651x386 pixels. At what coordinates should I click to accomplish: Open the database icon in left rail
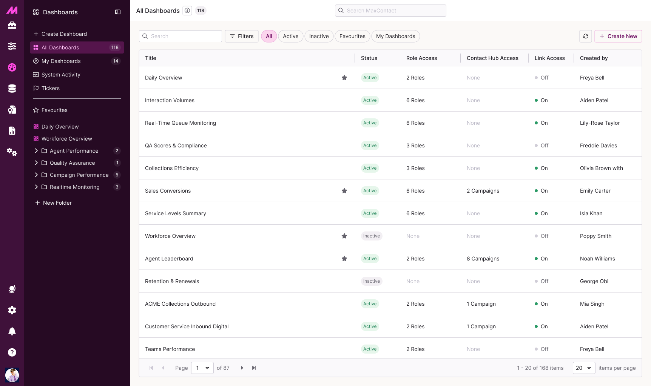[12, 89]
